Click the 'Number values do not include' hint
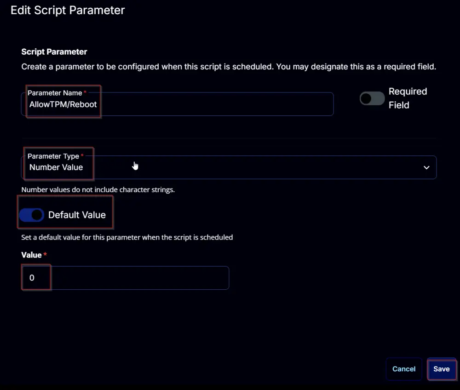 tap(98, 190)
